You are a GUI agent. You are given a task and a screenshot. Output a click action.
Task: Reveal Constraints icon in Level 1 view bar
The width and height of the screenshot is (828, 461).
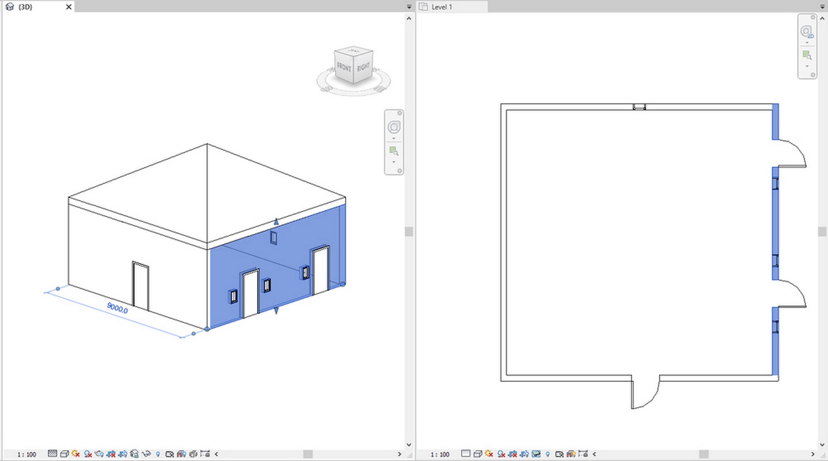pos(583,454)
